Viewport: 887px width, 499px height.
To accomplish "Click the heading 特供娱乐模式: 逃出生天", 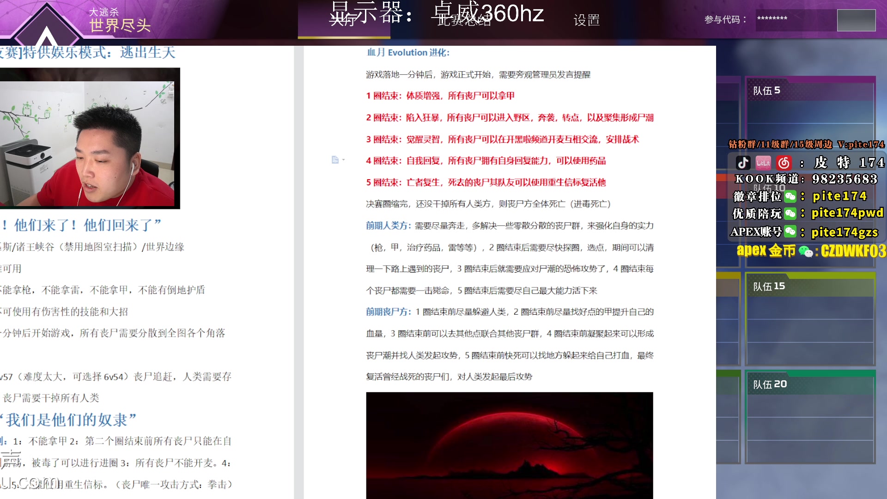I will point(88,53).
